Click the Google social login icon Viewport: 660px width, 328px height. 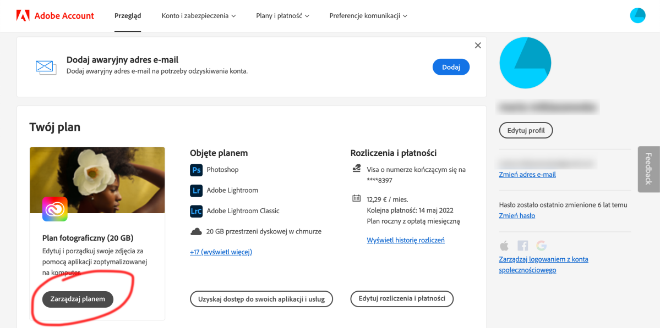pyautogui.click(x=541, y=246)
